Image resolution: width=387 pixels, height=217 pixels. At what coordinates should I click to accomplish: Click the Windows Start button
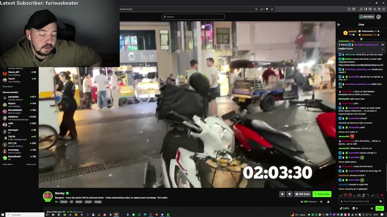pos(3,215)
